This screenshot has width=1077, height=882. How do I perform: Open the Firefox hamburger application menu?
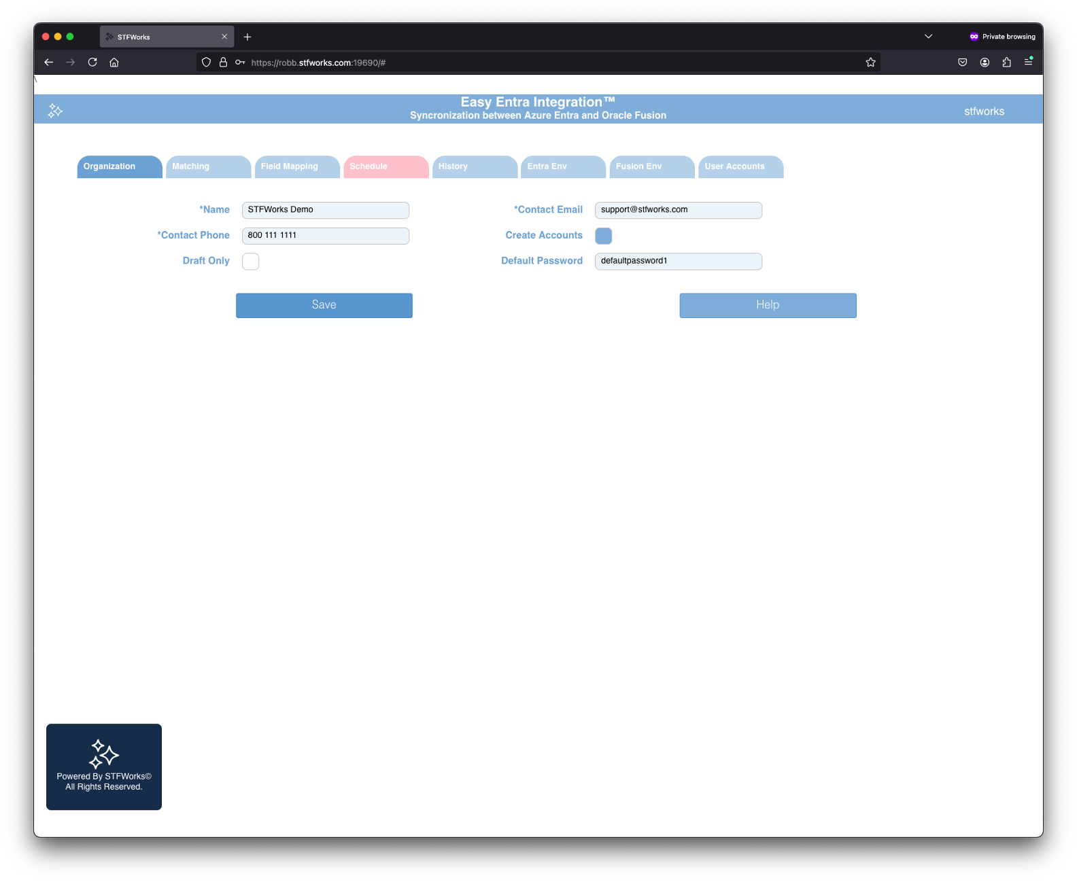point(1028,63)
